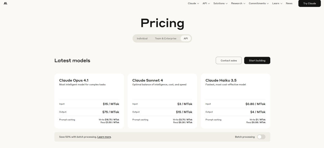Open the Solutions dropdown menu
This screenshot has height=148, width=324.
(220, 3)
